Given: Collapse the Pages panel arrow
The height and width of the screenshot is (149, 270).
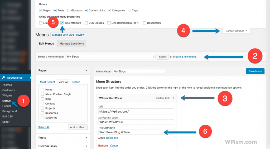Looking at the screenshot, I should (x=86, y=70).
